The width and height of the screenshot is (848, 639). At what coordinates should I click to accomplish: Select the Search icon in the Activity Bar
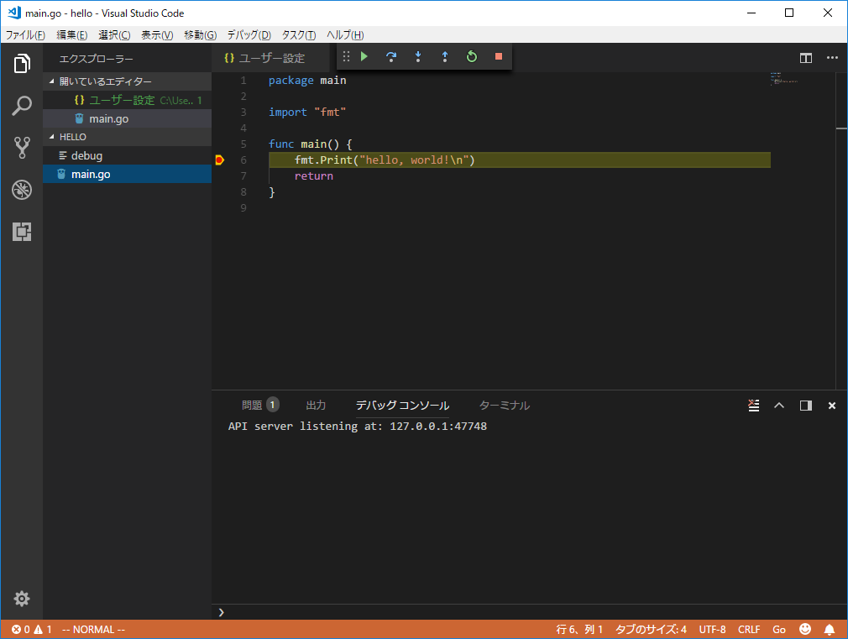pyautogui.click(x=21, y=105)
